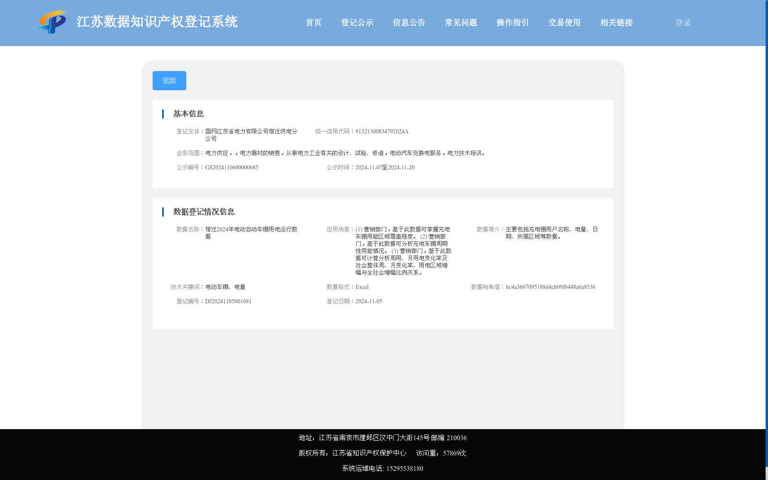Select the credit code 91321300834792024A
This screenshot has height=480, width=768.
(382, 132)
